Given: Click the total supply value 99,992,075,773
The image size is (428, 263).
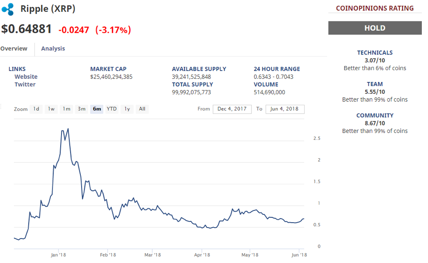Looking at the screenshot, I should point(191,92).
